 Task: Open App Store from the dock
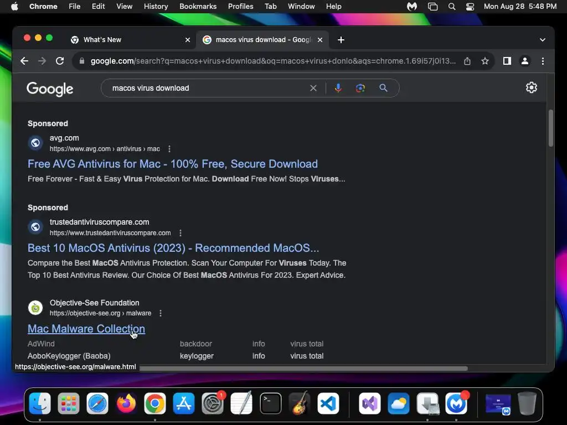[184, 403]
